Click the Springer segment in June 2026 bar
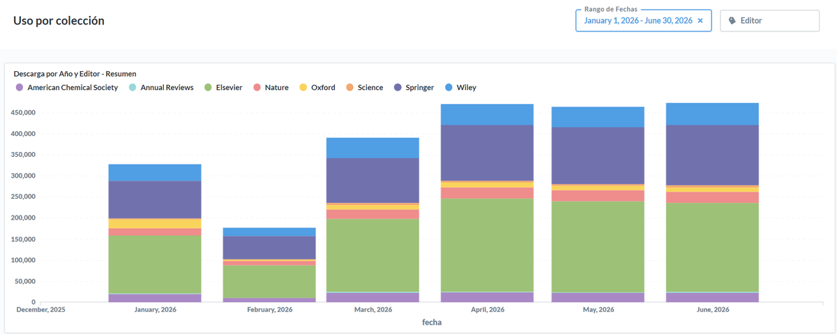837x334 pixels. click(712, 155)
